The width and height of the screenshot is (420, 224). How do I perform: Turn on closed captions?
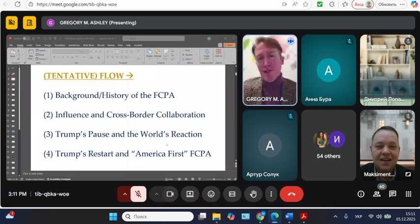click(x=232, y=194)
